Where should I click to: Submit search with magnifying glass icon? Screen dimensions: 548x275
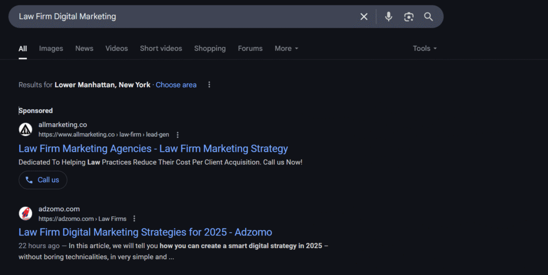429,17
